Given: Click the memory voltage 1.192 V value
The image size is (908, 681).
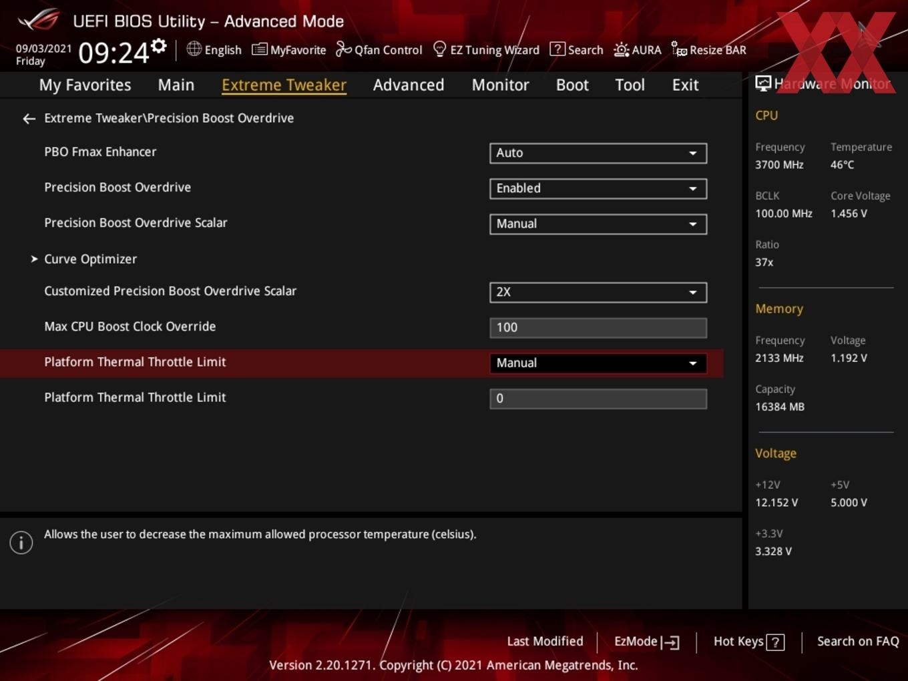Looking at the screenshot, I should click(849, 358).
